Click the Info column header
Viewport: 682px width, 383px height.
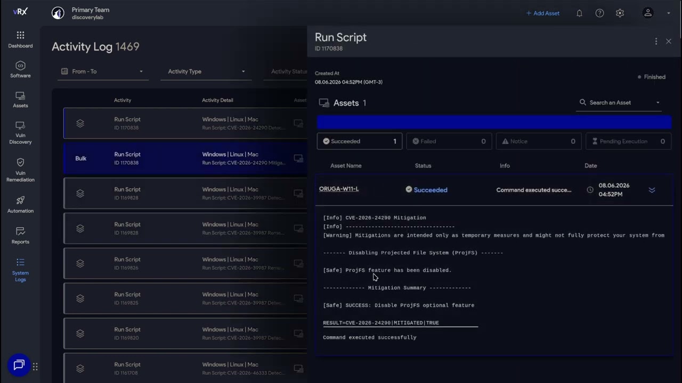[505, 165]
